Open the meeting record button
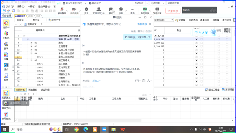The width and height of the screenshot is (236, 133). 121,11
